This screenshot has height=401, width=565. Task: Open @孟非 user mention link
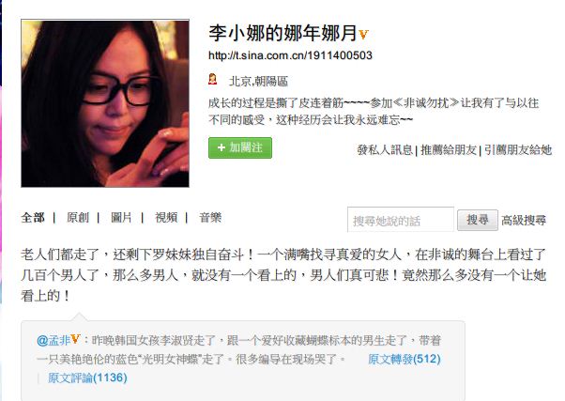coord(53,340)
